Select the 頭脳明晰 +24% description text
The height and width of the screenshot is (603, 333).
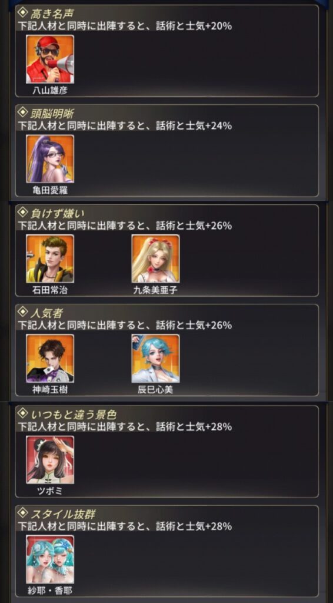pos(125,126)
